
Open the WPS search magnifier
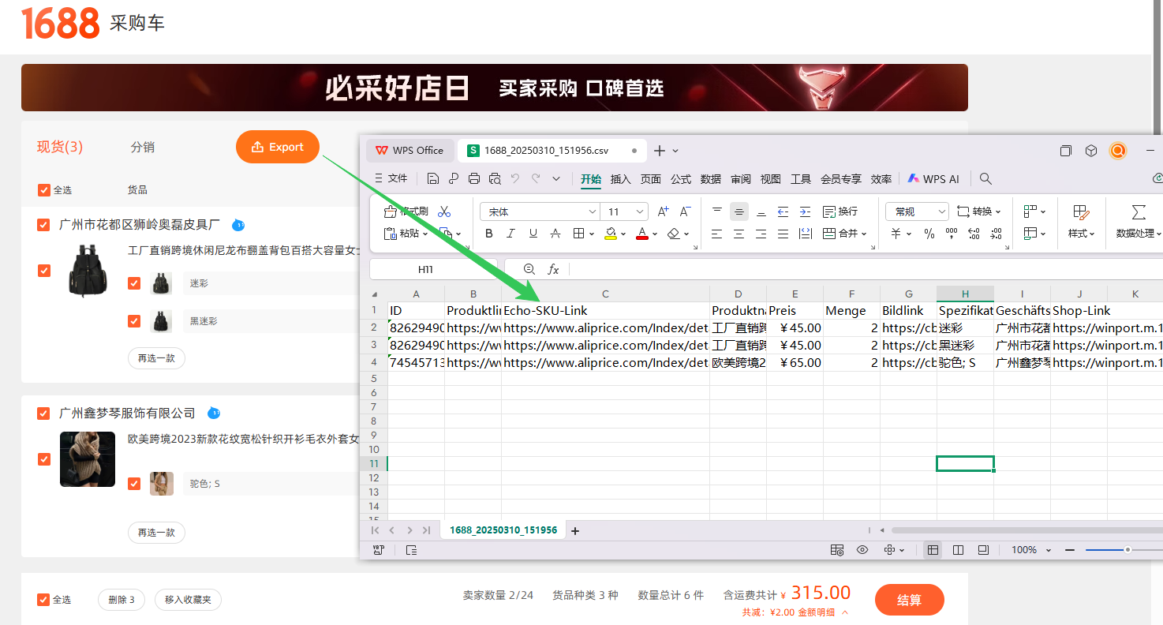tap(985, 179)
